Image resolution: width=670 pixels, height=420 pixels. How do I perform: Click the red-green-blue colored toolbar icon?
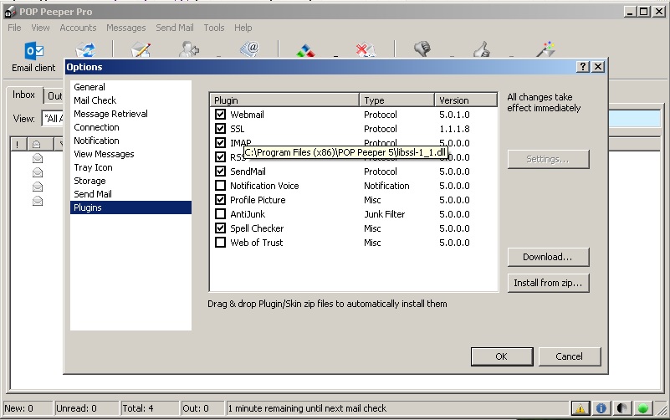pyautogui.click(x=305, y=50)
